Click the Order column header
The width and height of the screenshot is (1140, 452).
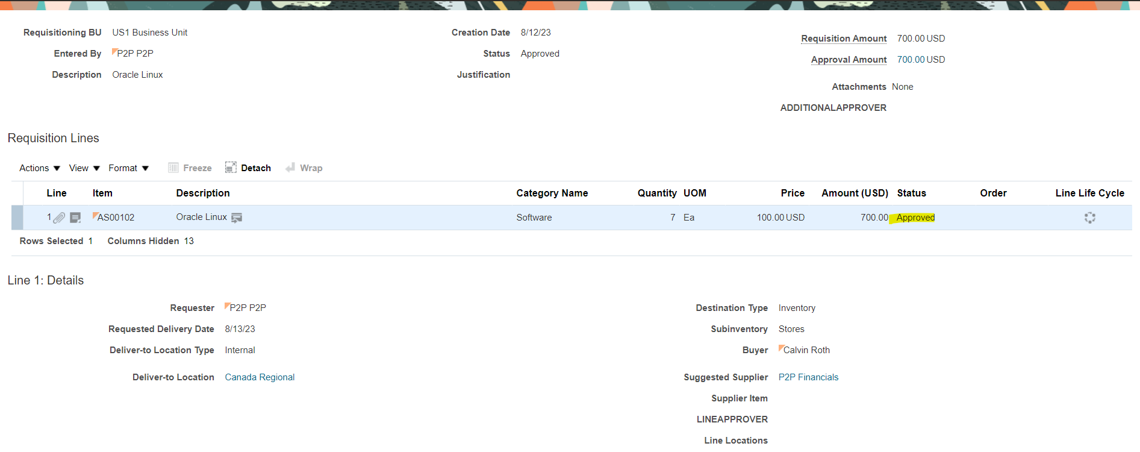[x=993, y=193]
